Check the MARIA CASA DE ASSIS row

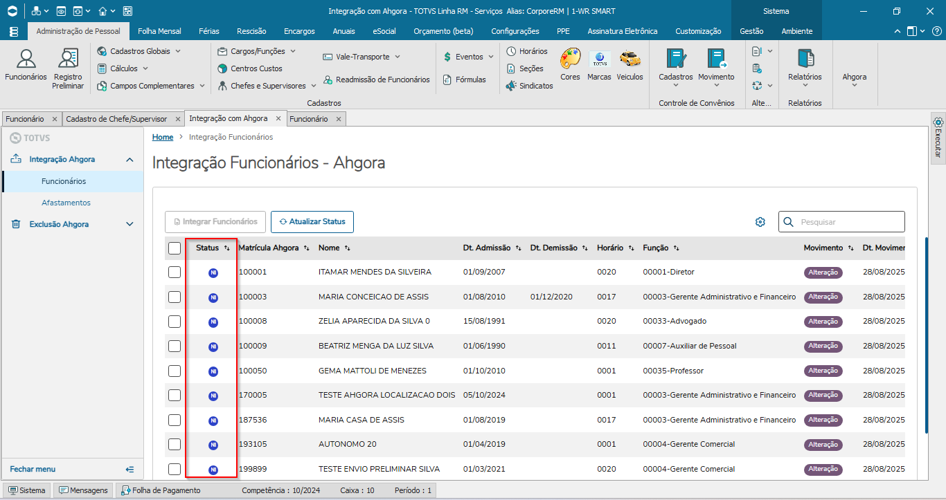click(x=175, y=420)
